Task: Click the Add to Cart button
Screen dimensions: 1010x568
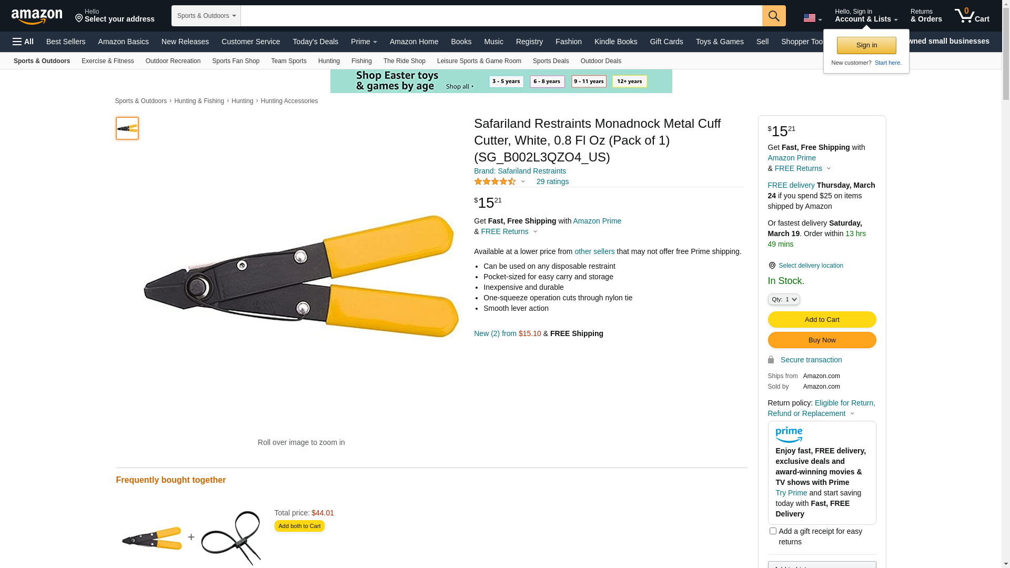Action: click(x=822, y=320)
